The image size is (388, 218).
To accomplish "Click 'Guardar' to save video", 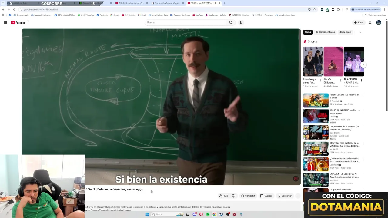I will pyautogui.click(x=266, y=196).
